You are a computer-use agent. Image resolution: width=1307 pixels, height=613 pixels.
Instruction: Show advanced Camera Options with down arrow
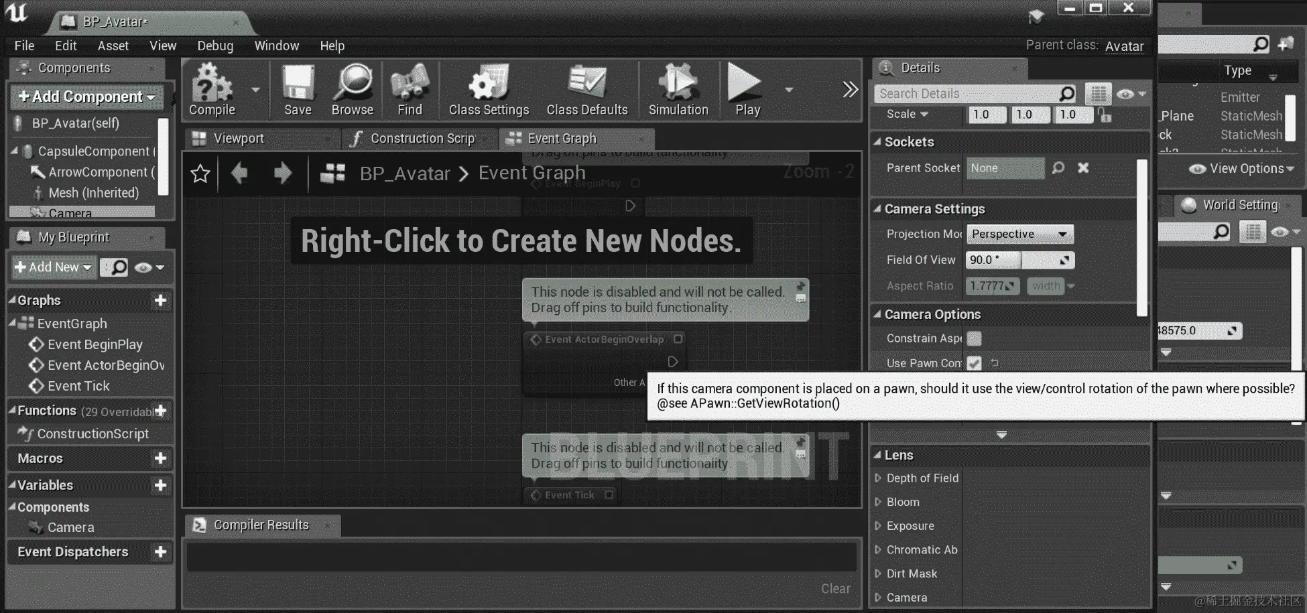click(1001, 435)
